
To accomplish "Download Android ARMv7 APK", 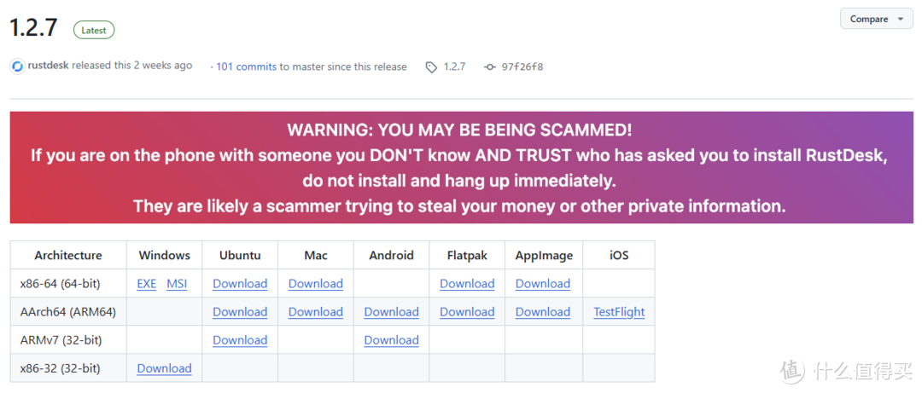I will 391,340.
